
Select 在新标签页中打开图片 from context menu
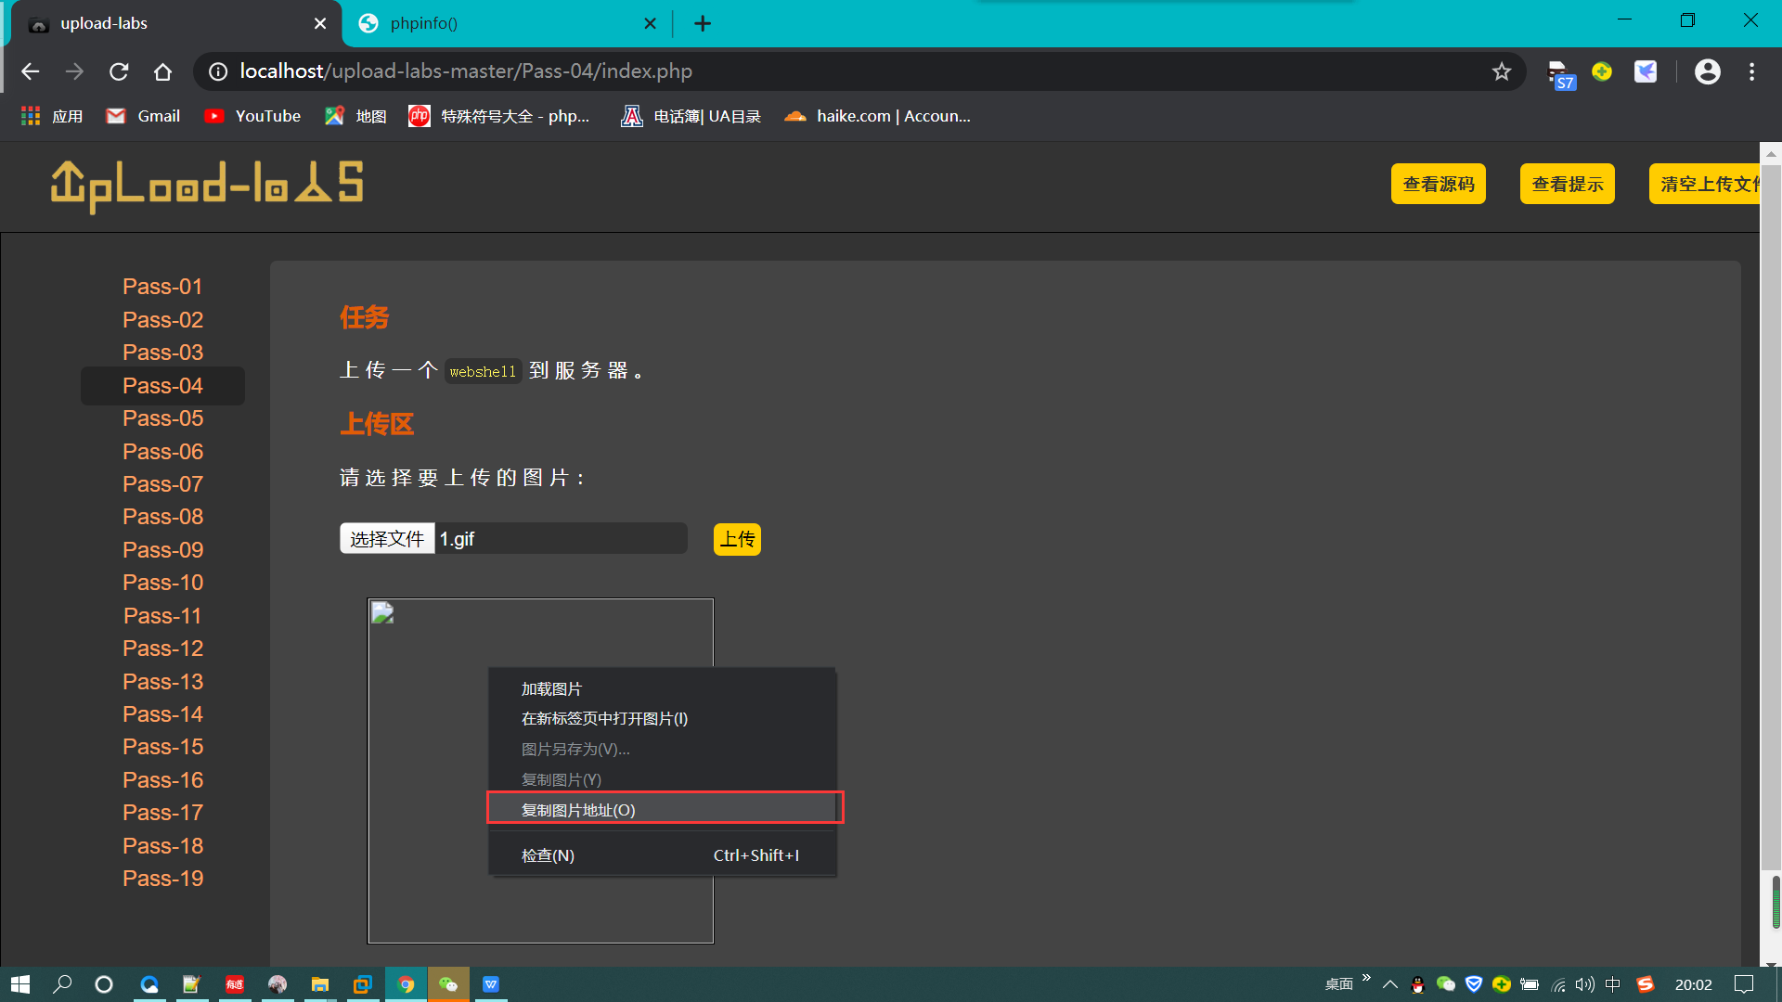603,718
